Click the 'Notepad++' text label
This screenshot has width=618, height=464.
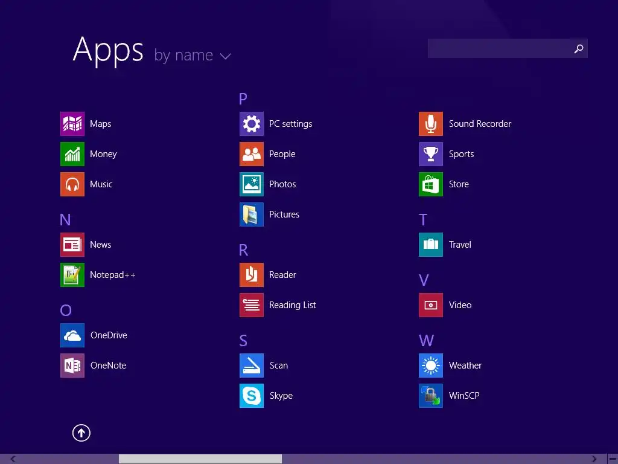[113, 275]
